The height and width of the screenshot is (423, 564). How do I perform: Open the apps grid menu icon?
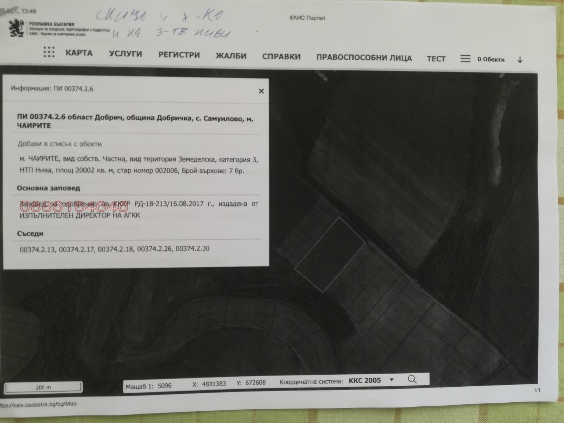point(49,52)
